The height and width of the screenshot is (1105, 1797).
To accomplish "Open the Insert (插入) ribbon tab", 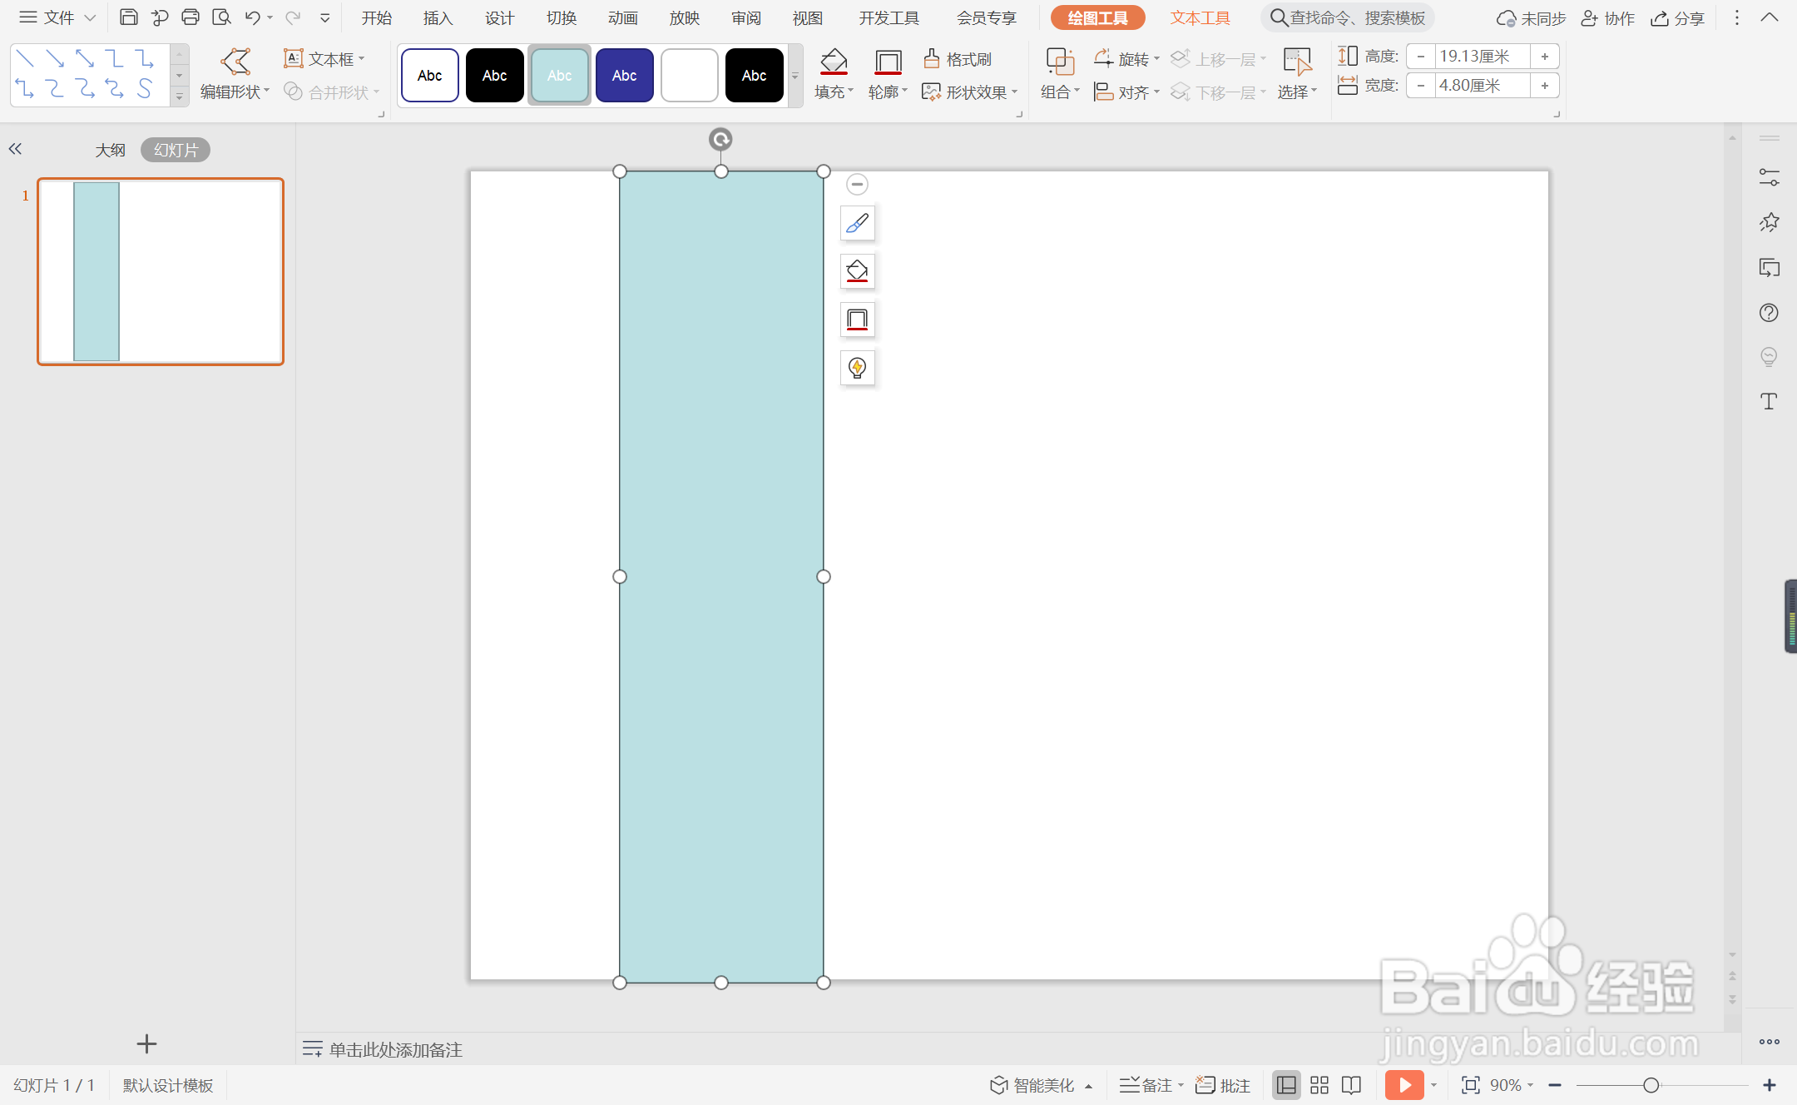I will pyautogui.click(x=438, y=18).
